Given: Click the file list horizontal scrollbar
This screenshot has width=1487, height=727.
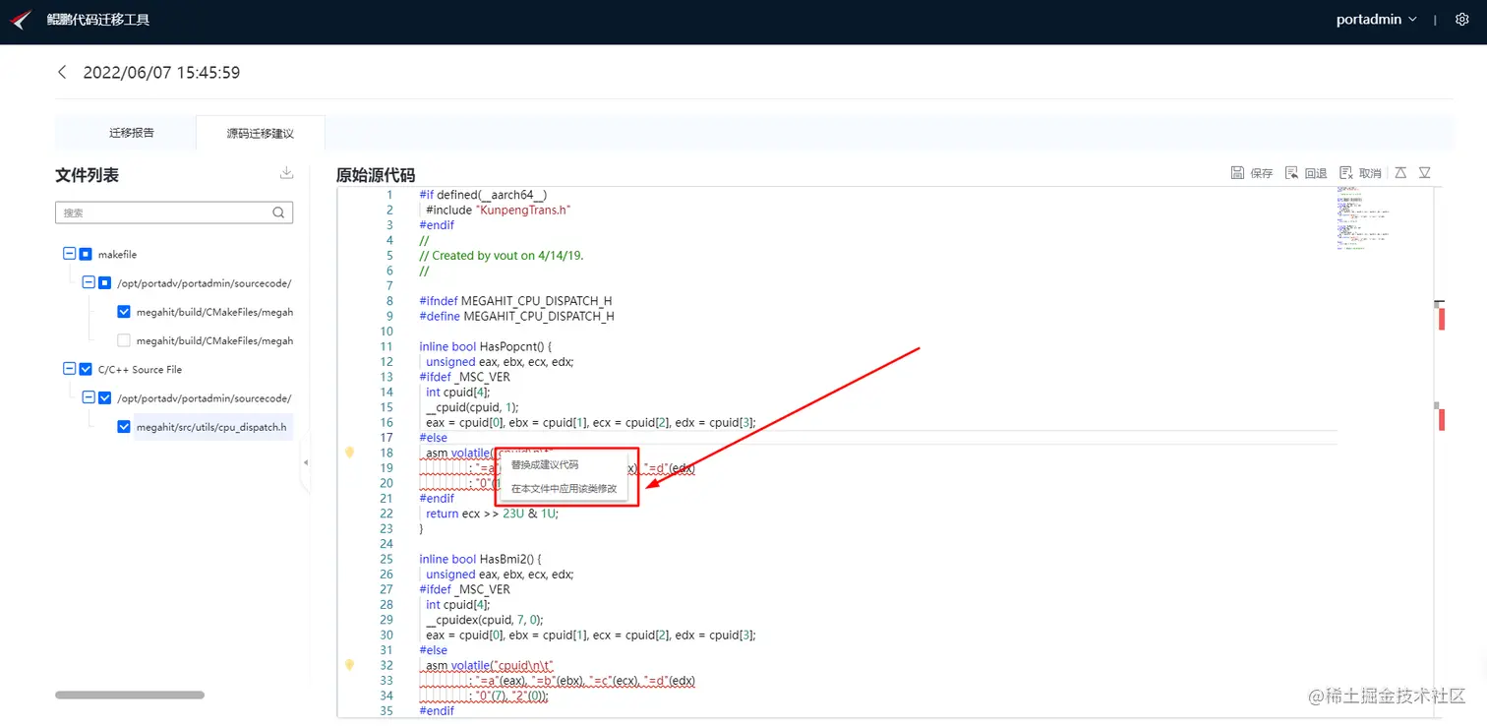Looking at the screenshot, I should (x=130, y=695).
